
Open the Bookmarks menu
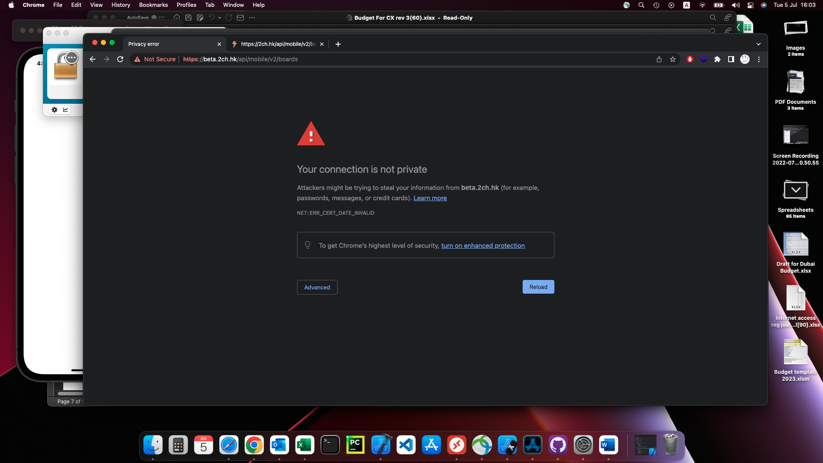[153, 5]
